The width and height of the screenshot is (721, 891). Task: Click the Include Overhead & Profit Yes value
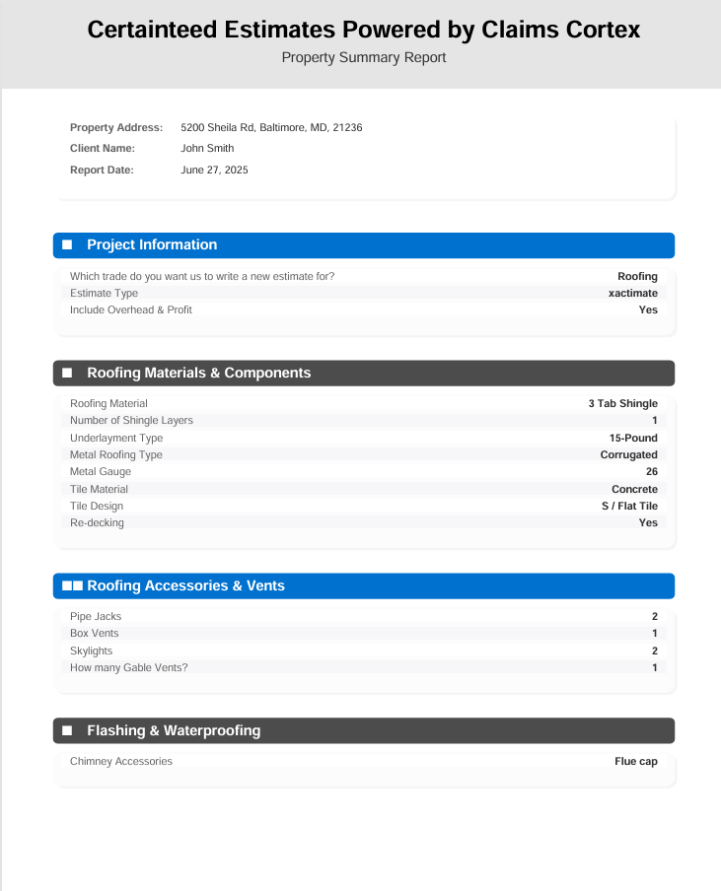(x=647, y=309)
